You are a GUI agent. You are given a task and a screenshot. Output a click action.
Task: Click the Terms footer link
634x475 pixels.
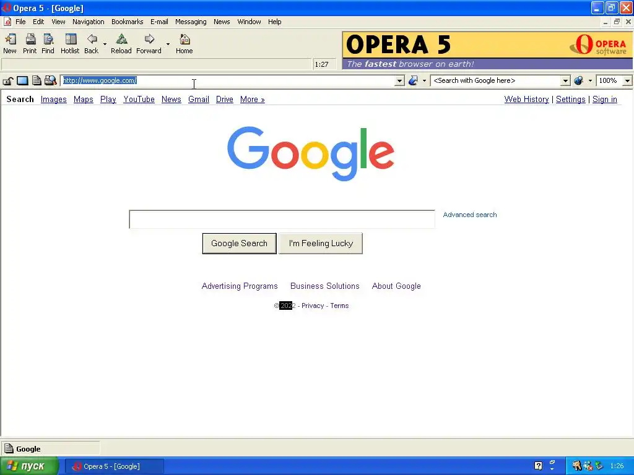click(339, 306)
